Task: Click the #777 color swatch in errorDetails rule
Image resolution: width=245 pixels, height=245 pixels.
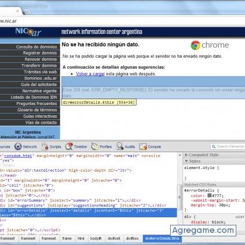Action: point(209,195)
